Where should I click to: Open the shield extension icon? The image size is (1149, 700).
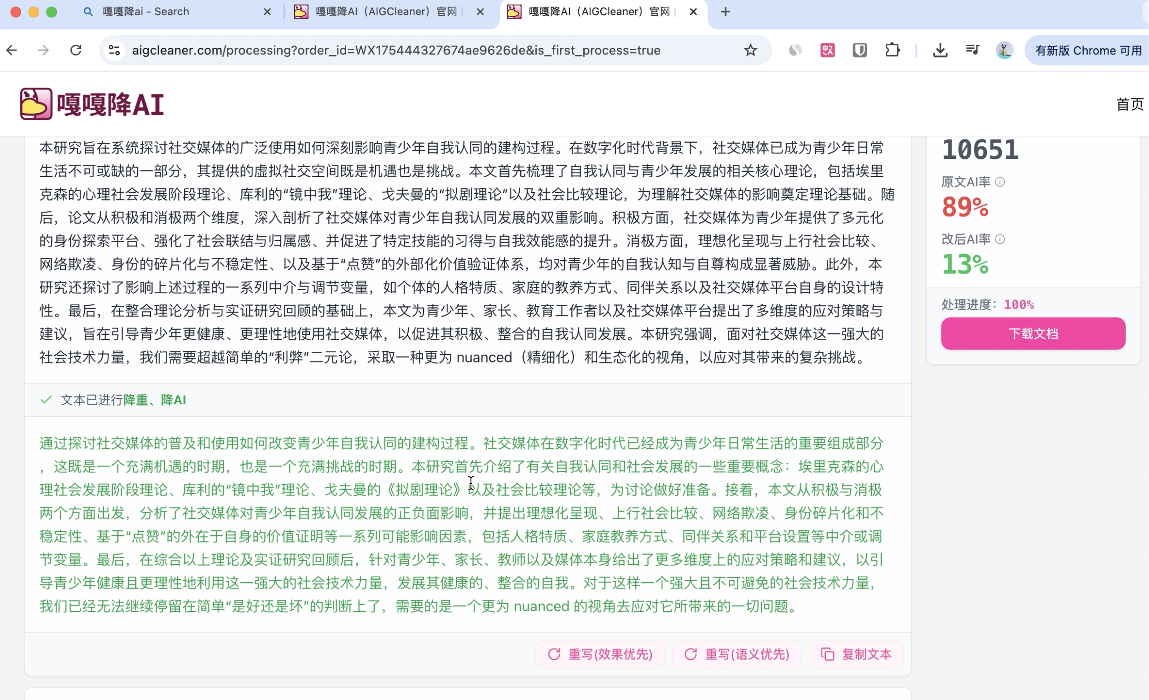click(x=859, y=50)
